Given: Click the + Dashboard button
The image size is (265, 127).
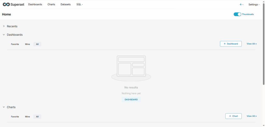Looking at the screenshot, I should point(231,44).
